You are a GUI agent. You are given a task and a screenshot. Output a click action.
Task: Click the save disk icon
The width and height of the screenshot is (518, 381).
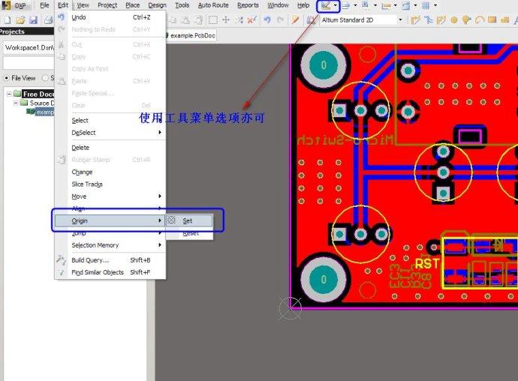click(x=33, y=20)
